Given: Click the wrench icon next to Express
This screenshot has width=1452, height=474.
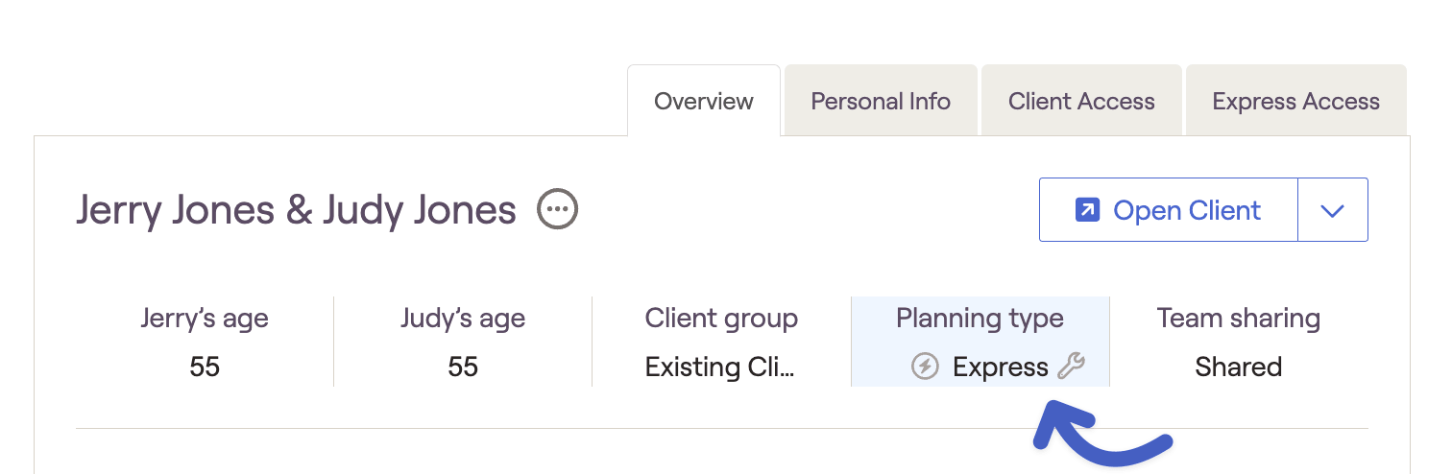Looking at the screenshot, I should coord(1071,366).
